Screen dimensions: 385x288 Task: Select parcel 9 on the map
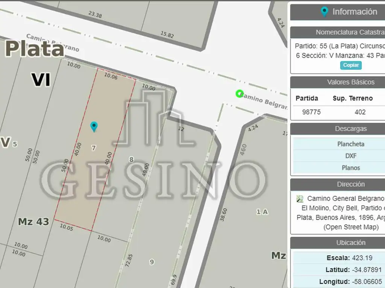pyautogui.click(x=152, y=262)
